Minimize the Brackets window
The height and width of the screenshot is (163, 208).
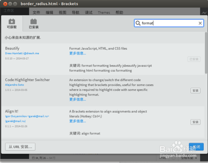pyautogui.click(x=10, y=4)
